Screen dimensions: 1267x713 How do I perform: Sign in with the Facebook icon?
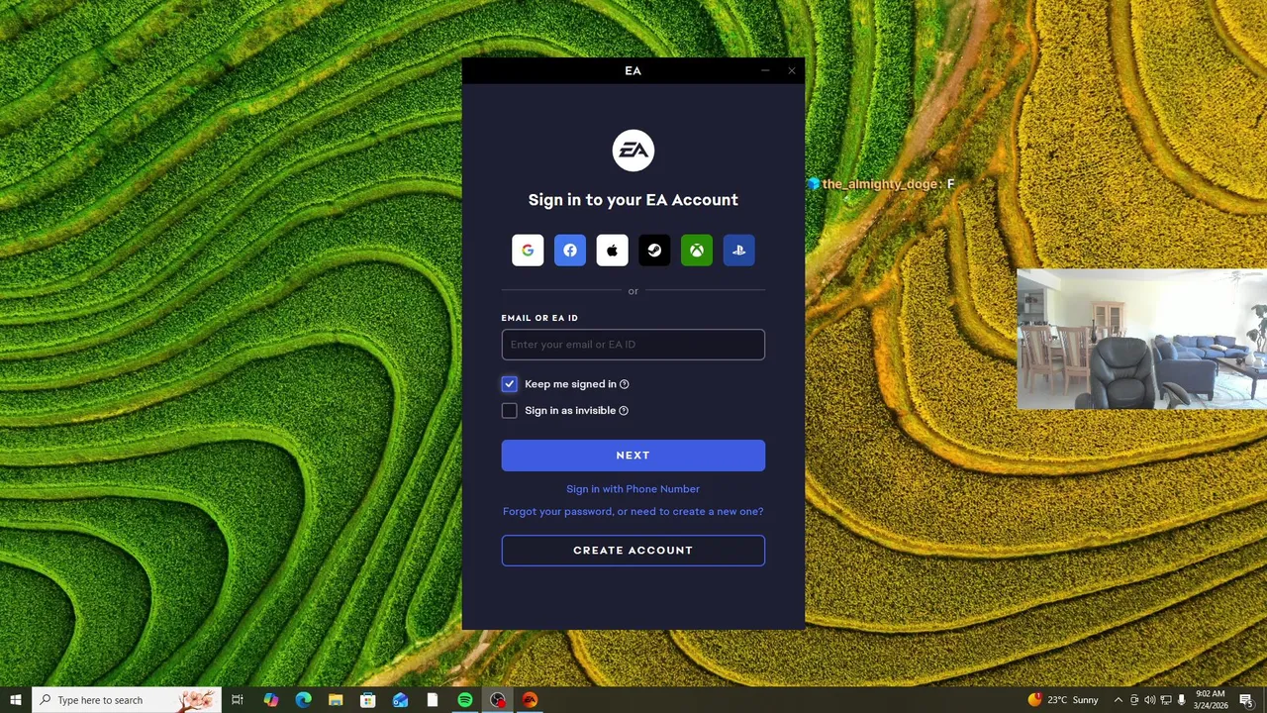coord(570,251)
